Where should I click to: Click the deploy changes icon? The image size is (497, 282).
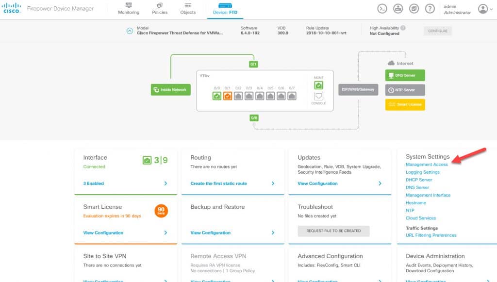click(x=398, y=9)
